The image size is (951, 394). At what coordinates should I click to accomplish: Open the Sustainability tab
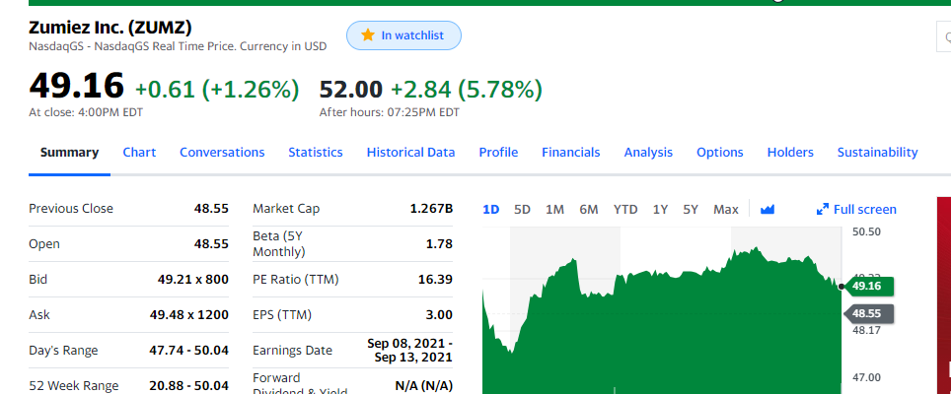click(x=877, y=152)
